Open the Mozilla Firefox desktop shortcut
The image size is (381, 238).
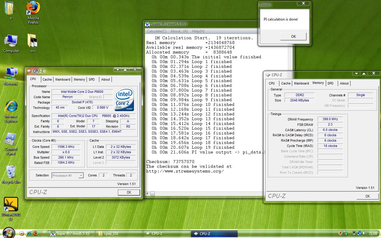33,13
